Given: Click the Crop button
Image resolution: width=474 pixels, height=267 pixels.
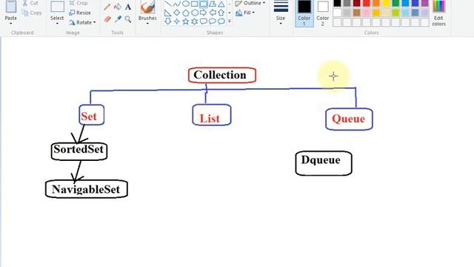Looking at the screenshot, I should click(x=79, y=3).
